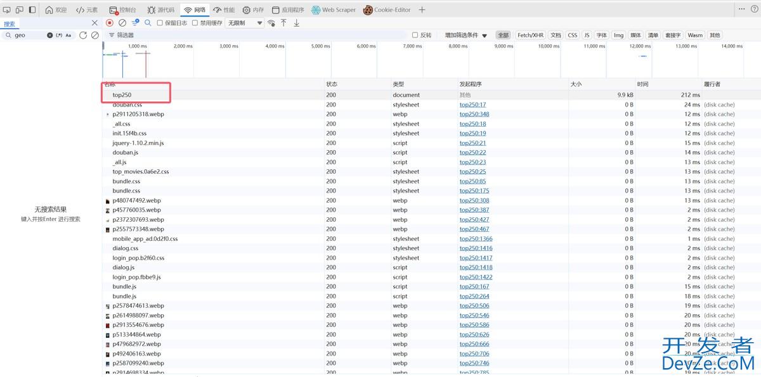This screenshot has height=377, width=761.
Task: Enable the 保留日志 checkbox
Action: click(160, 23)
